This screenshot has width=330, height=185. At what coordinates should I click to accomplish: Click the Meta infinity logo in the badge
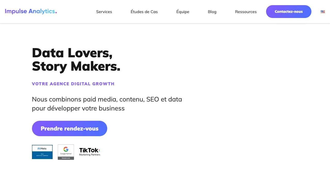coord(39,149)
